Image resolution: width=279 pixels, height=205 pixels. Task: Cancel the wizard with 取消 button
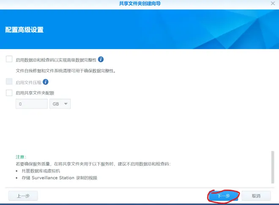(x=256, y=196)
